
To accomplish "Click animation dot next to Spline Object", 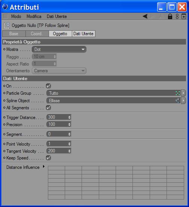I will pyautogui.click(x=4, y=101).
